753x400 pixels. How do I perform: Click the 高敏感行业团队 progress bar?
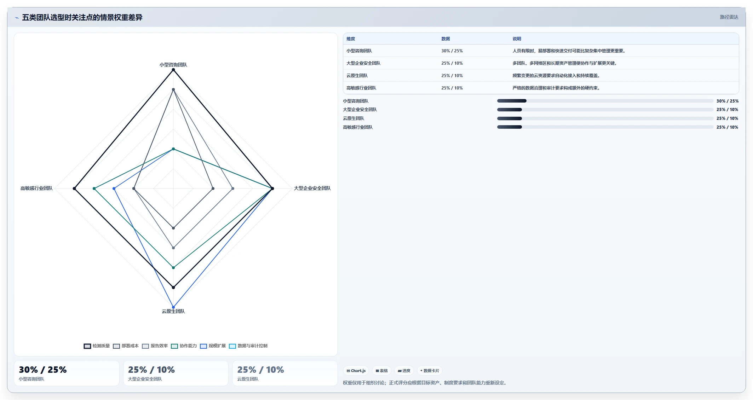point(605,127)
